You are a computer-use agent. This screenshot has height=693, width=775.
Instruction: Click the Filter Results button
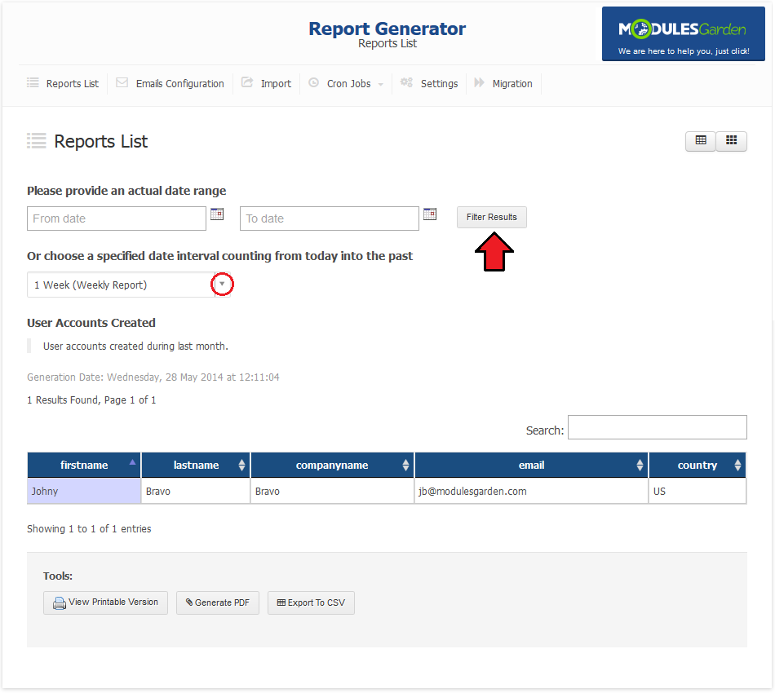click(492, 218)
